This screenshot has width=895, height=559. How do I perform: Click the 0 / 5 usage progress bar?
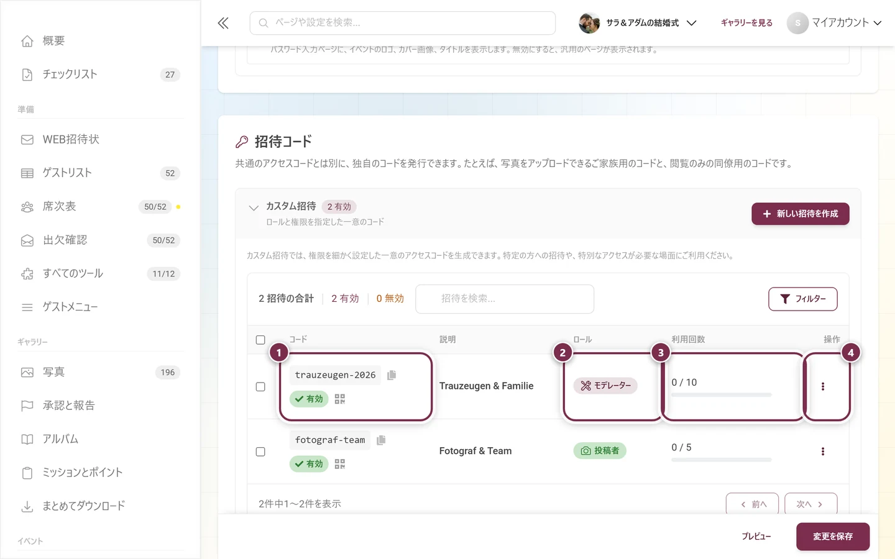coord(721,460)
